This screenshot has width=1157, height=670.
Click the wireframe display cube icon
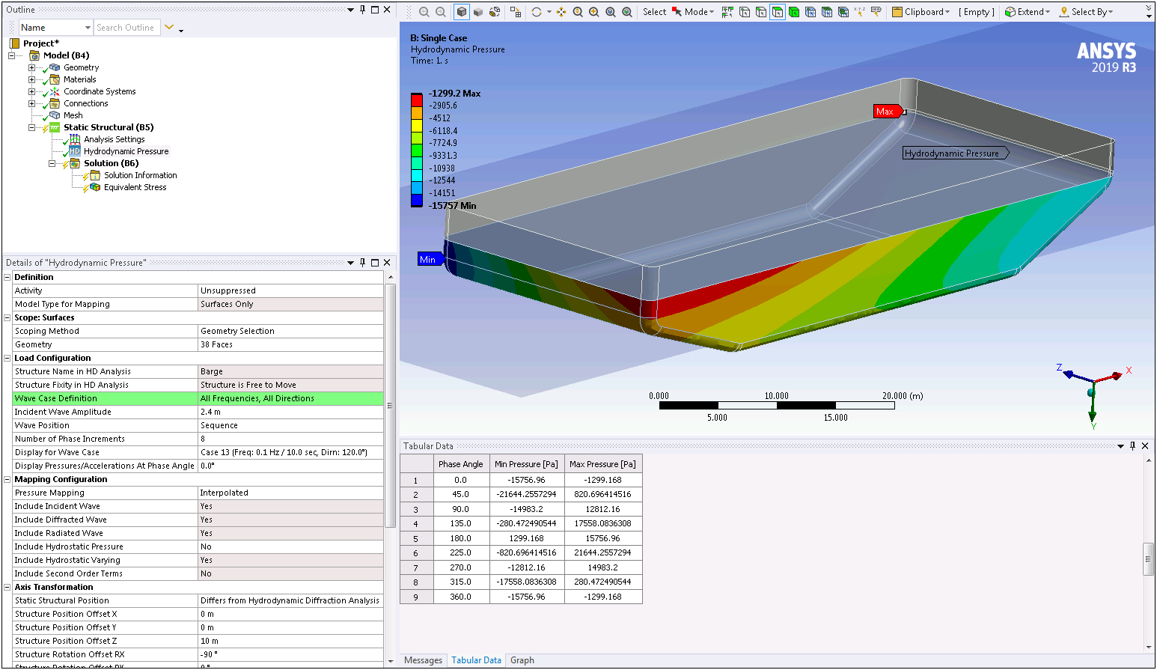495,12
